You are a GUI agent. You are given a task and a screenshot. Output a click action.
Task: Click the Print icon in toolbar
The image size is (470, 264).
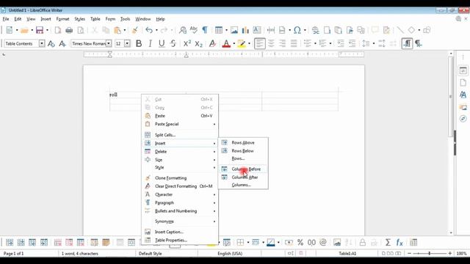pos(69,30)
